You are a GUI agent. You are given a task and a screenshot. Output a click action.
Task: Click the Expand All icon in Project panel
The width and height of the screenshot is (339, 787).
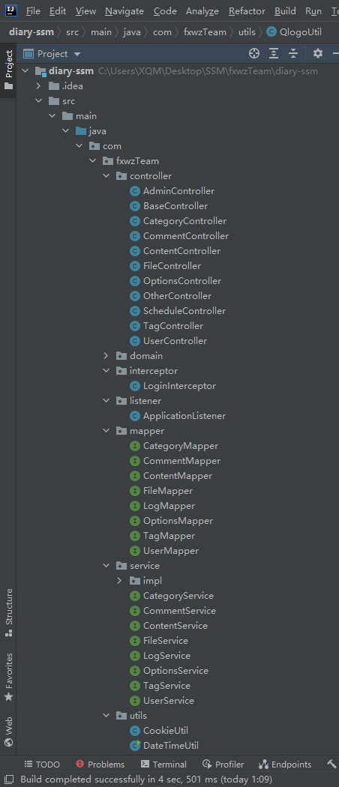tap(274, 53)
